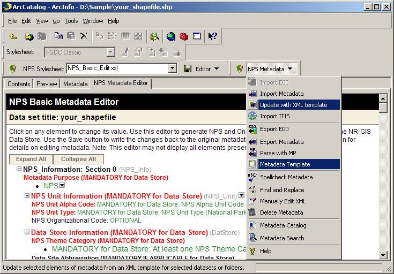Choose Manually Edit XML entry
This screenshot has height=274, width=394.
click(x=294, y=201)
